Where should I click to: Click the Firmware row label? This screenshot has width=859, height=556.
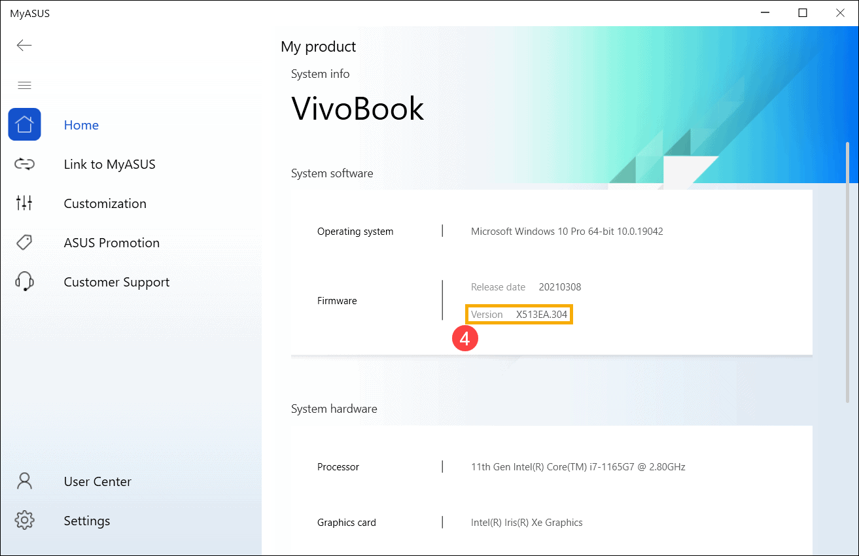[x=337, y=301]
